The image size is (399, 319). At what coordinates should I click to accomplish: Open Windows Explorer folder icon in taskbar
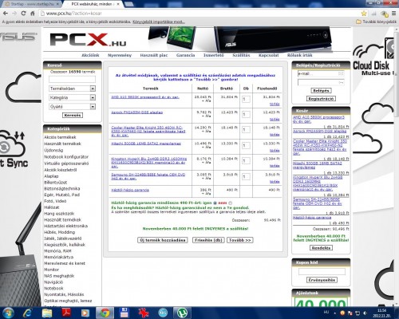(47, 313)
